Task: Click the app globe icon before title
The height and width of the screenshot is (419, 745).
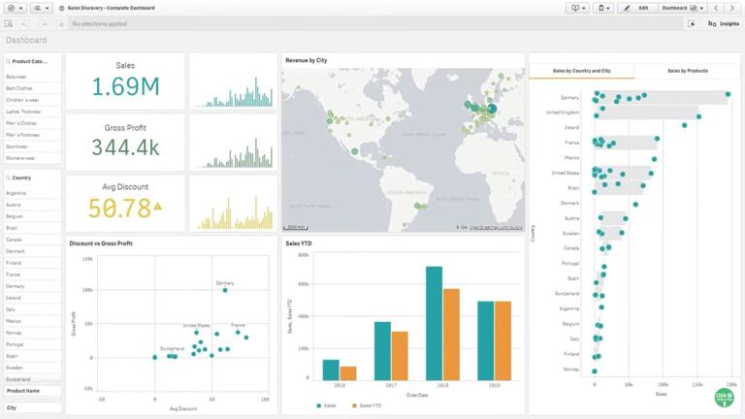Action: pyautogui.click(x=62, y=8)
